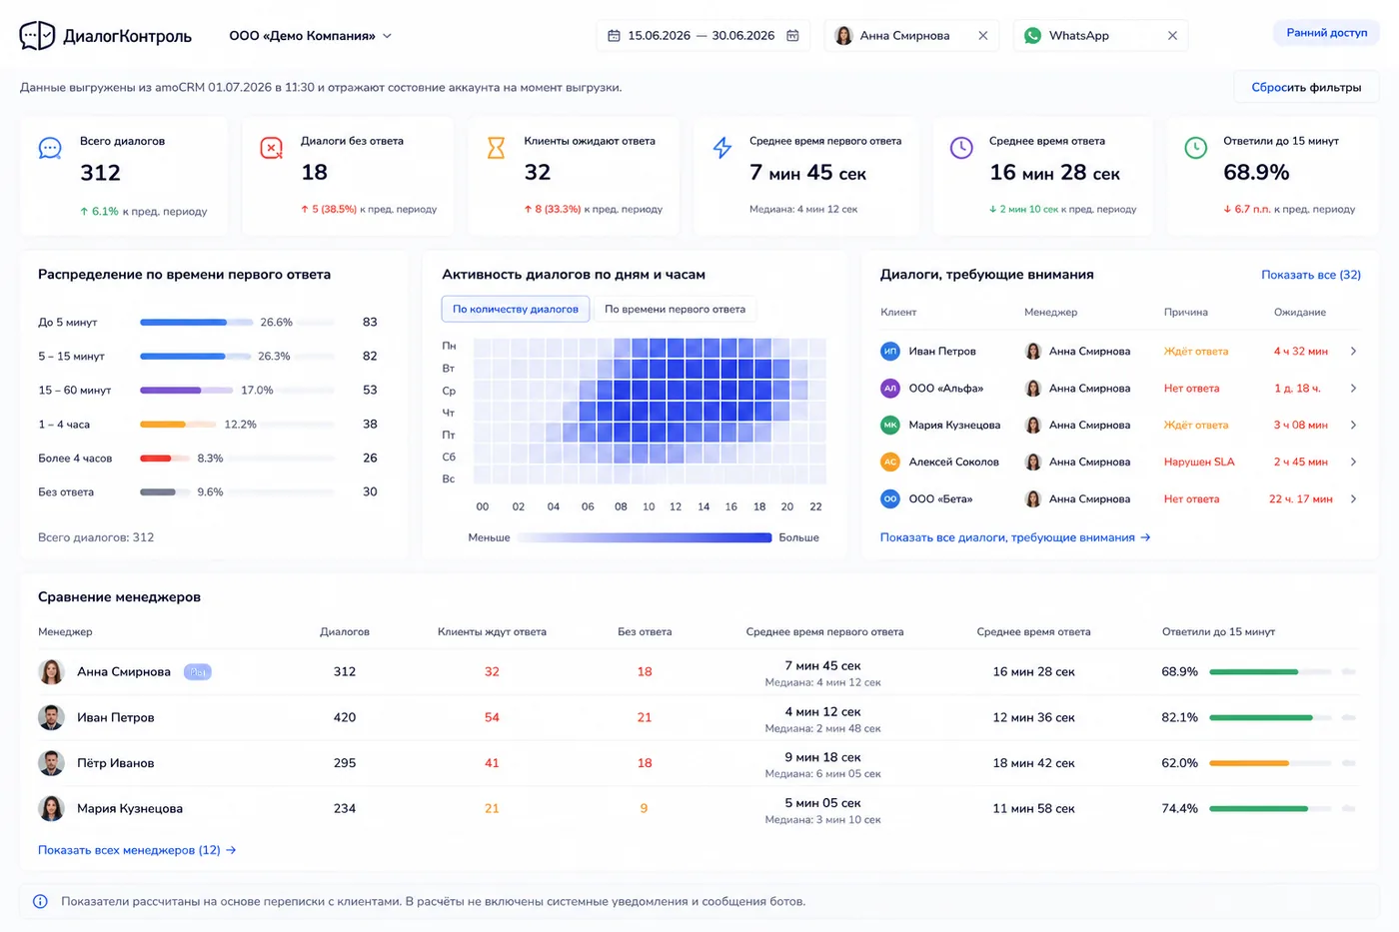Switch to По количеству диалогов tab
The width and height of the screenshot is (1399, 932).
516,310
